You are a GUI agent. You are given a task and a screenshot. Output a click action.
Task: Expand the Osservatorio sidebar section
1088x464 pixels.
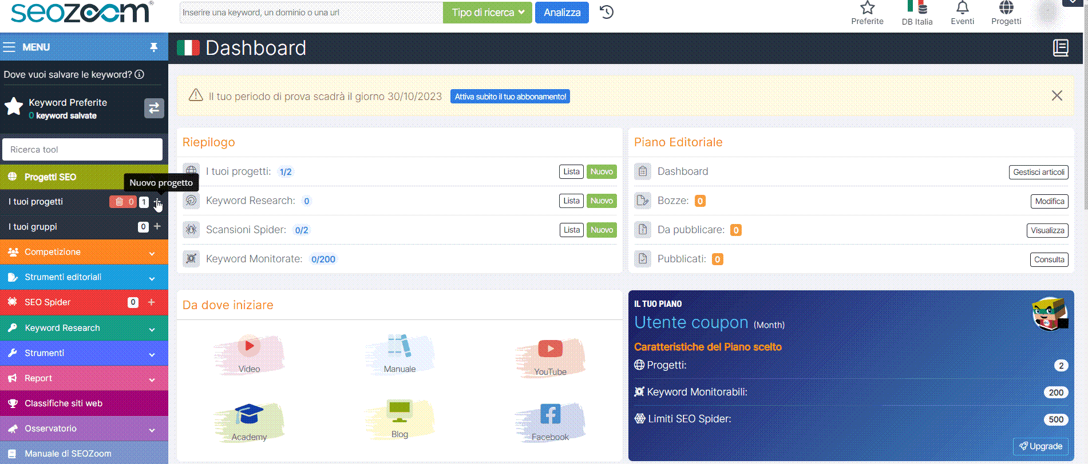pyautogui.click(x=84, y=429)
